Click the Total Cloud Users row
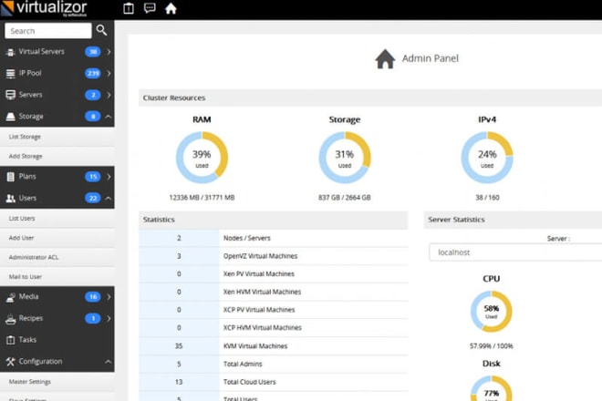602x401 pixels. [x=274, y=382]
